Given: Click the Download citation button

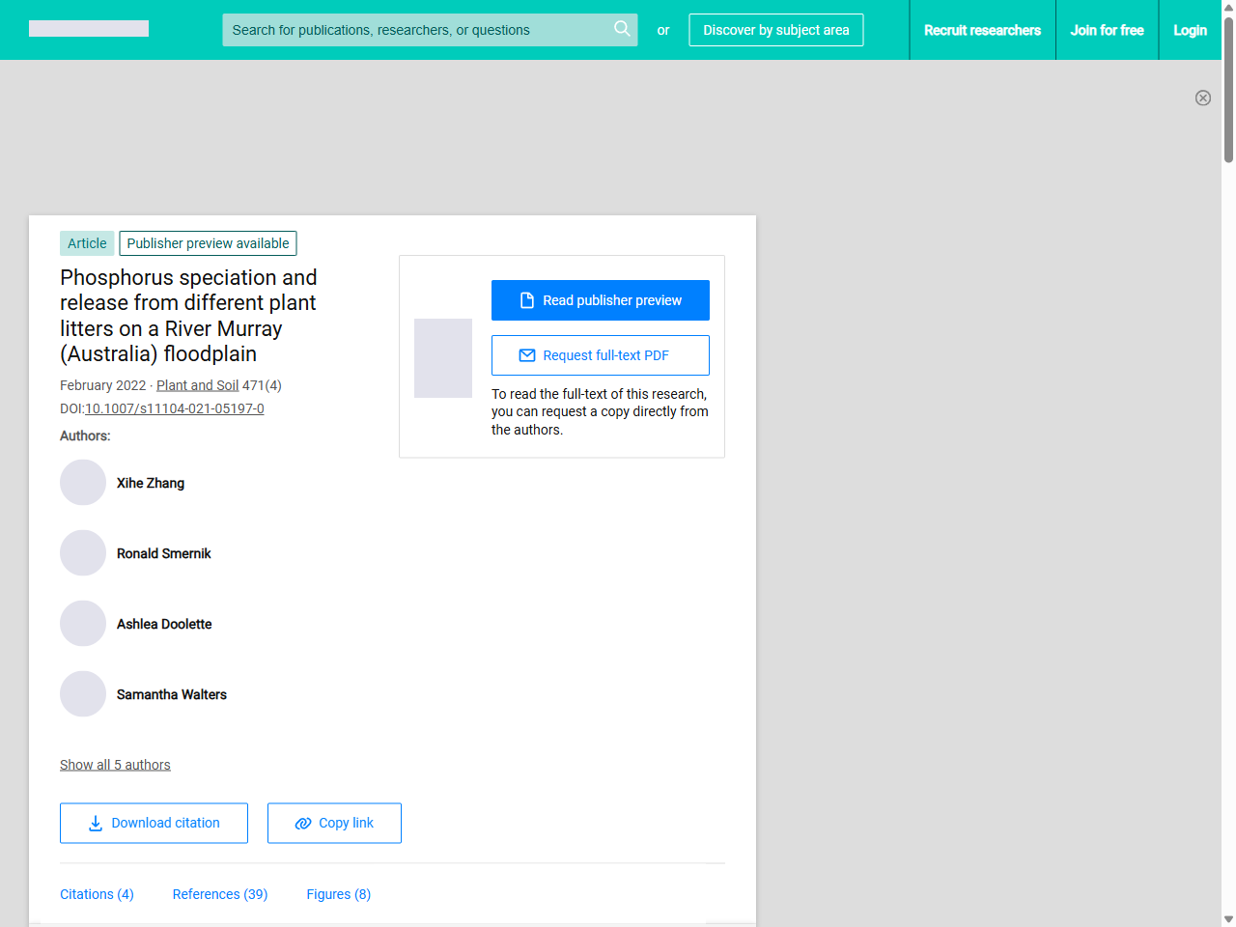Looking at the screenshot, I should tap(154, 823).
